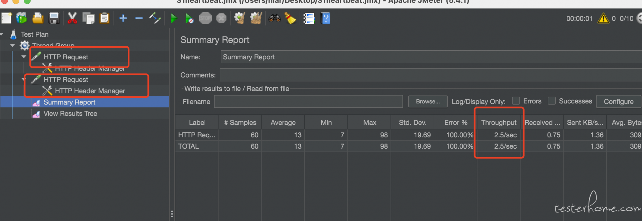Viewport: 642px width, 221px height.
Task: Select the first HTTP Request in tree
Action: pyautogui.click(x=66, y=57)
